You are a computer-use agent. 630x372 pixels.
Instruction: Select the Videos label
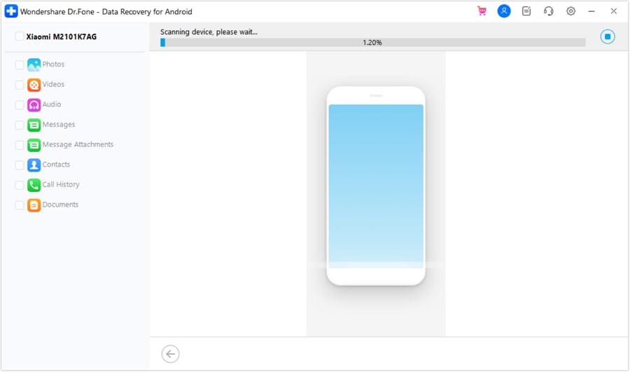click(x=53, y=84)
